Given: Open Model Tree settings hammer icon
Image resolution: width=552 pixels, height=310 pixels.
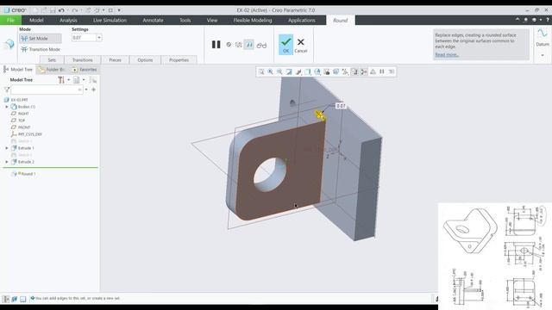Looking at the screenshot, I should tap(61, 80).
